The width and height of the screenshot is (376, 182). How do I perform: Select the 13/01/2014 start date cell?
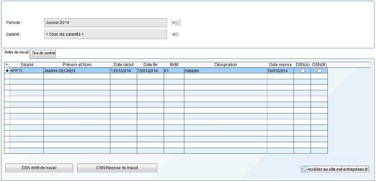click(x=124, y=71)
